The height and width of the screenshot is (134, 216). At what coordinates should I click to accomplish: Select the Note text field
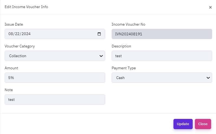[55, 99]
